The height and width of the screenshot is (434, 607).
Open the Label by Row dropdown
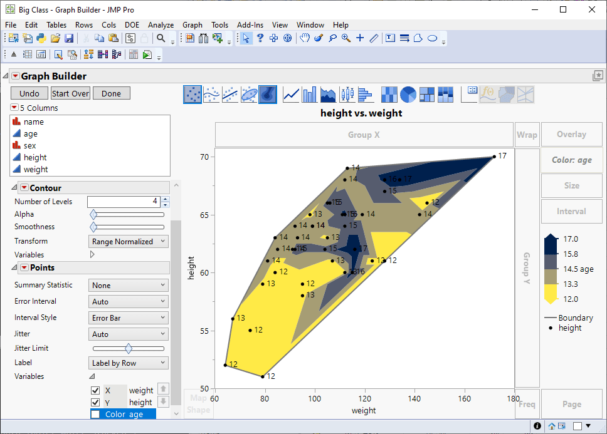[128, 363]
